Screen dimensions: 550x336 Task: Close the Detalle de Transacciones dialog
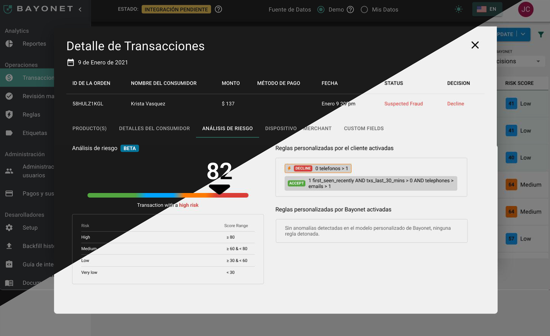pyautogui.click(x=475, y=45)
